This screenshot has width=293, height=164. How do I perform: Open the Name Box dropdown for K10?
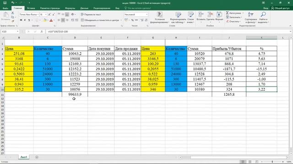[17, 31]
